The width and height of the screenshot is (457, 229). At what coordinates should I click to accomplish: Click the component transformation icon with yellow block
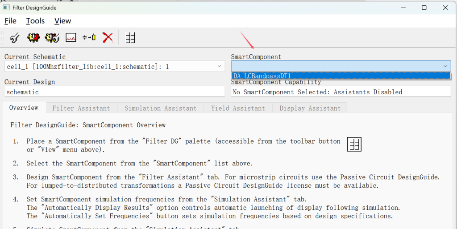point(89,37)
